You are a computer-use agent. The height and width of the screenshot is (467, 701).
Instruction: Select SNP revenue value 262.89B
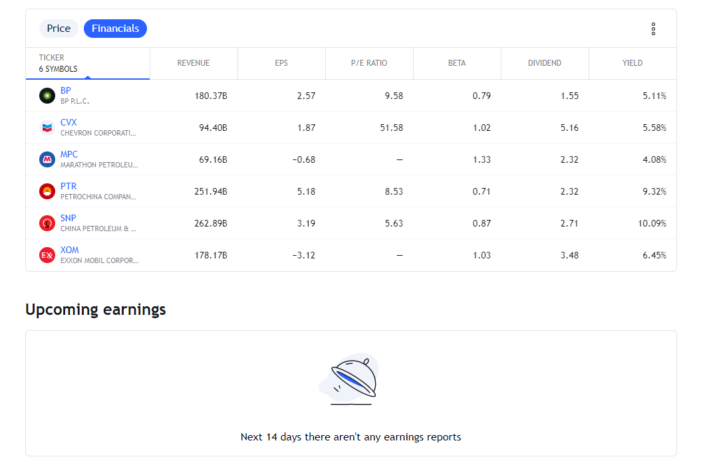point(211,224)
